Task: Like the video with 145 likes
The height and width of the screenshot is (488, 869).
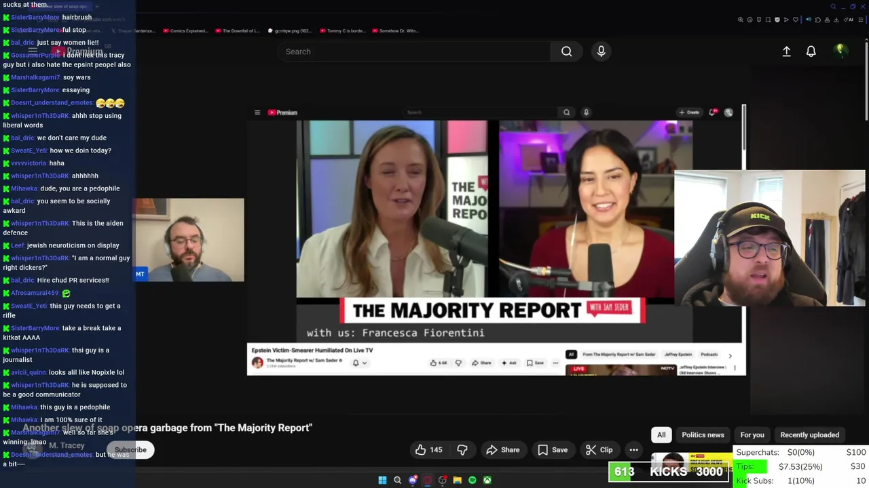Action: [x=428, y=449]
